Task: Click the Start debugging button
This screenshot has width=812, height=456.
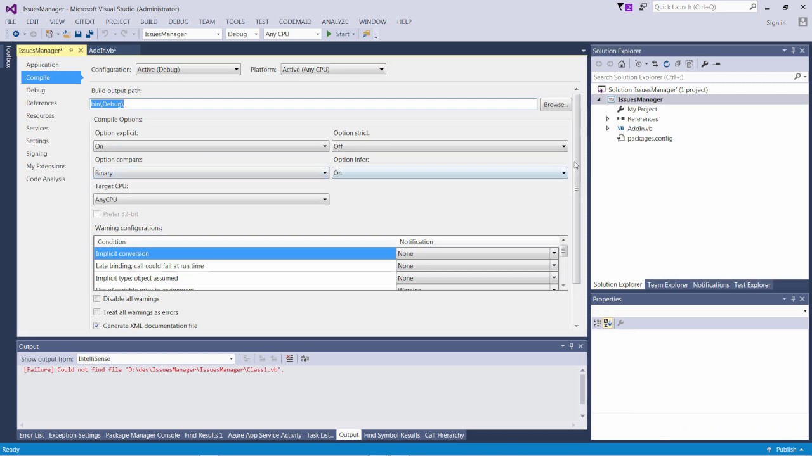Action: 339,34
